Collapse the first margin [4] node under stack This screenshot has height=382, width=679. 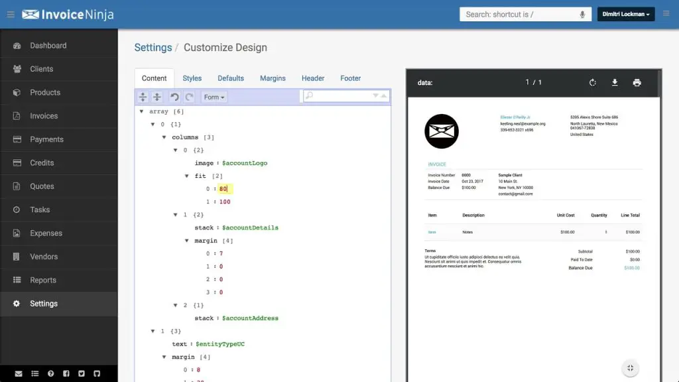tap(186, 240)
